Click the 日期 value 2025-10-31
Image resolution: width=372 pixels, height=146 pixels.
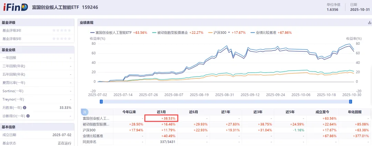click(360, 10)
